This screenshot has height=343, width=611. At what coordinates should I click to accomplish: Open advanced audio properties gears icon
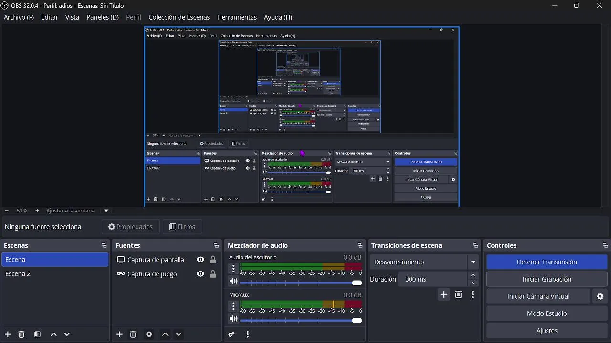(x=232, y=334)
